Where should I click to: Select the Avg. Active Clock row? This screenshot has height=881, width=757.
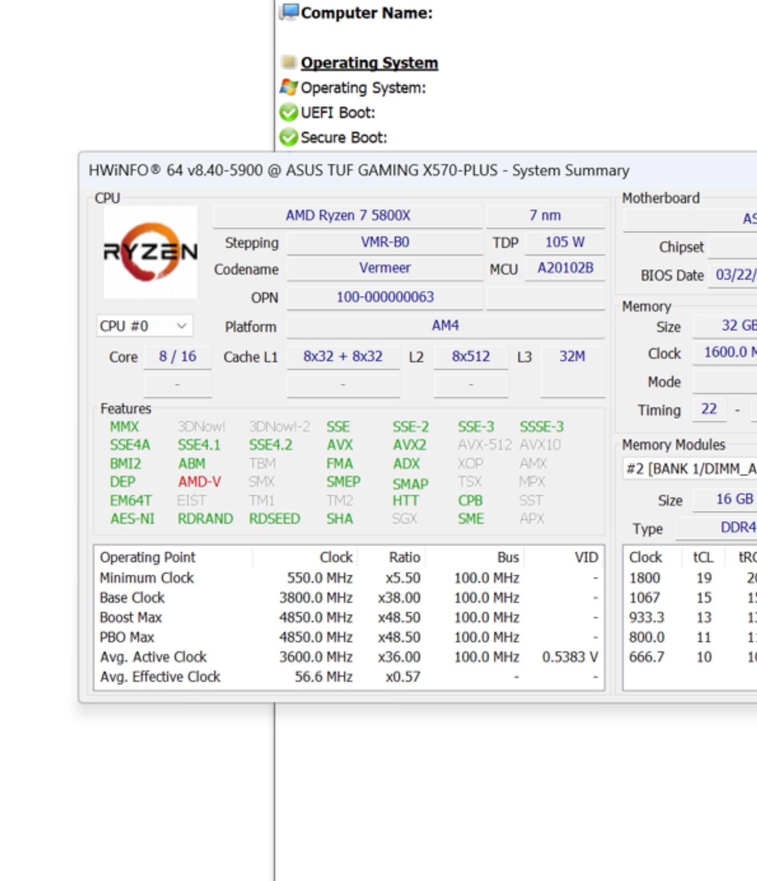click(349, 657)
